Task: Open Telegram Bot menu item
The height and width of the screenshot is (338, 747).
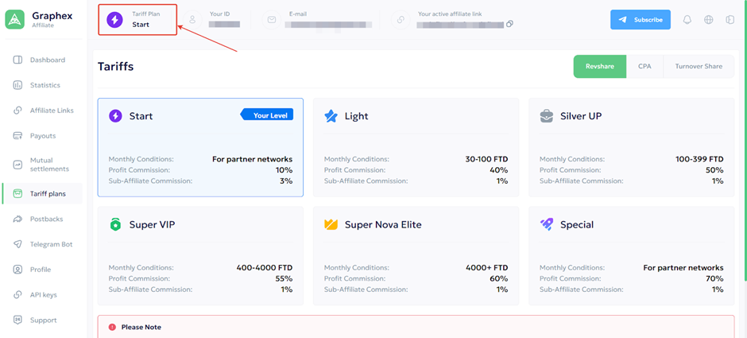Action: click(x=51, y=244)
